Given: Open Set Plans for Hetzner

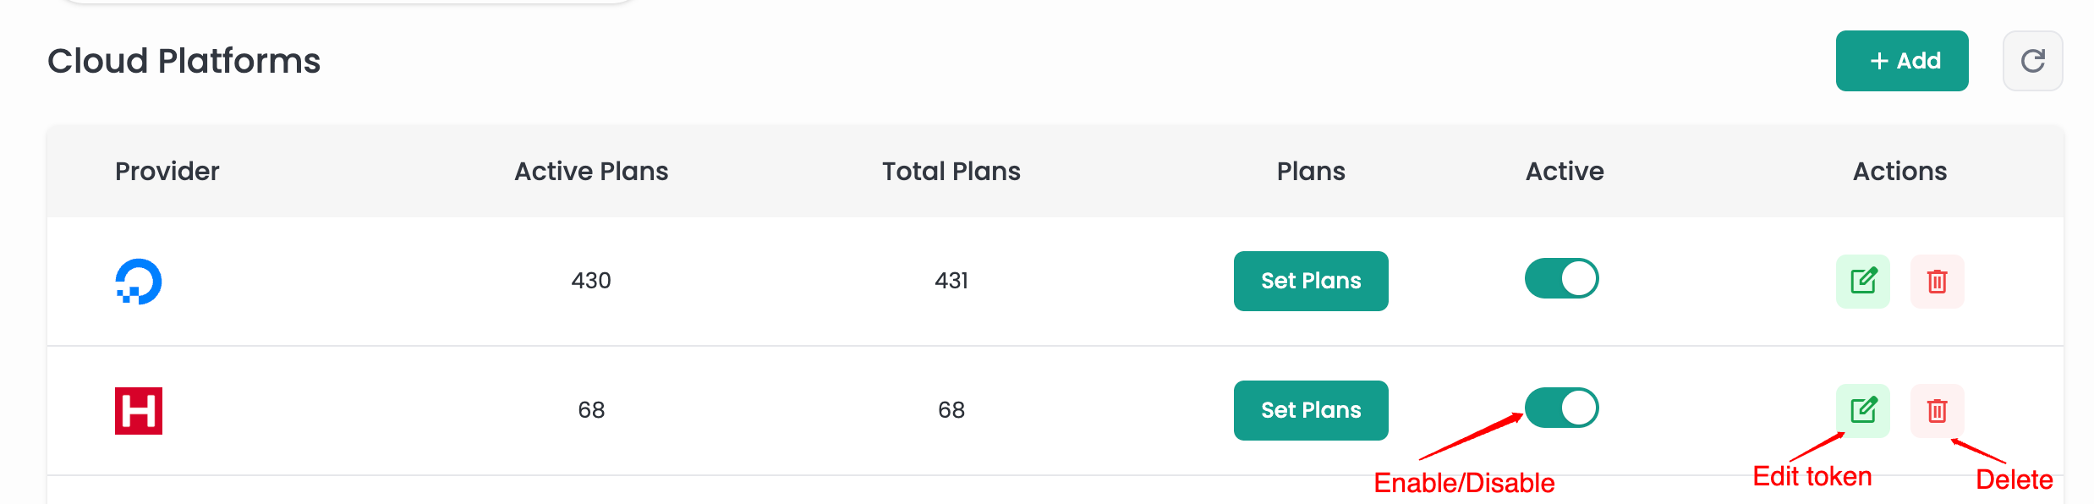Looking at the screenshot, I should tap(1310, 410).
